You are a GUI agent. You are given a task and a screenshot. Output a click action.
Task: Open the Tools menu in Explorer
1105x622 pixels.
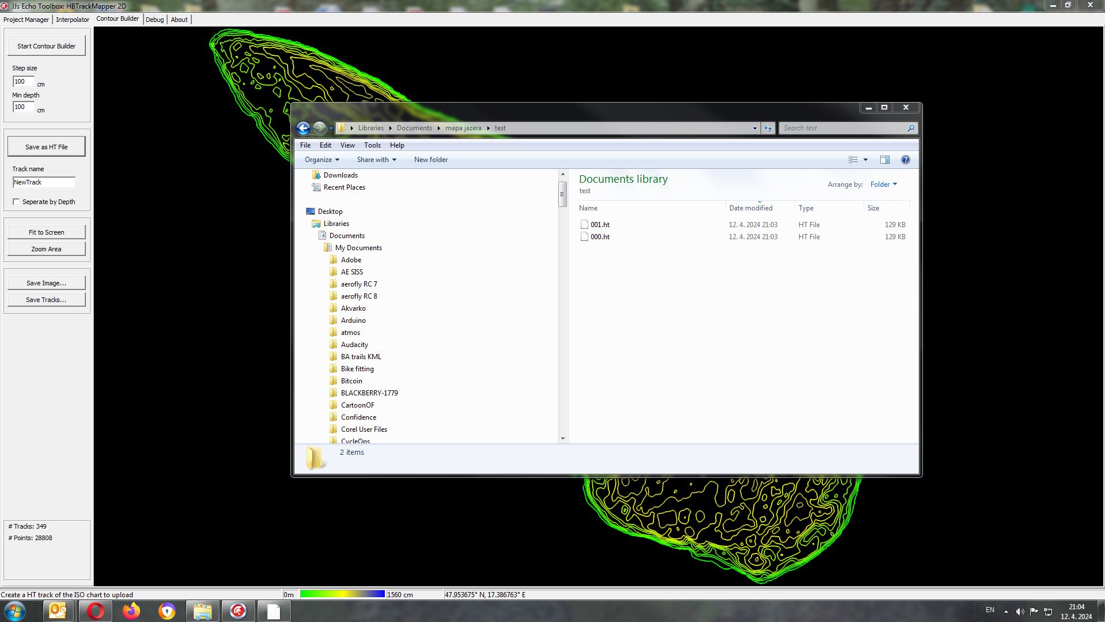pyautogui.click(x=372, y=145)
